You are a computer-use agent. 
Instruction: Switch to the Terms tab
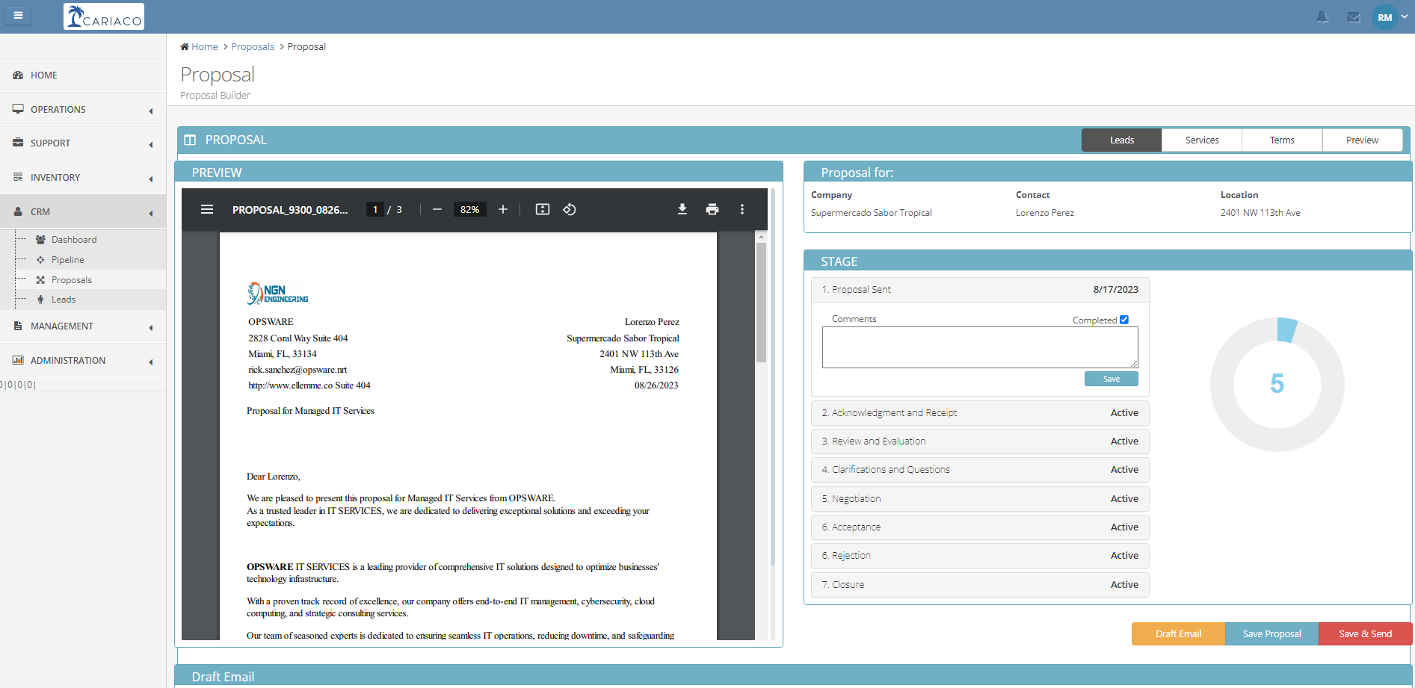pyautogui.click(x=1281, y=140)
